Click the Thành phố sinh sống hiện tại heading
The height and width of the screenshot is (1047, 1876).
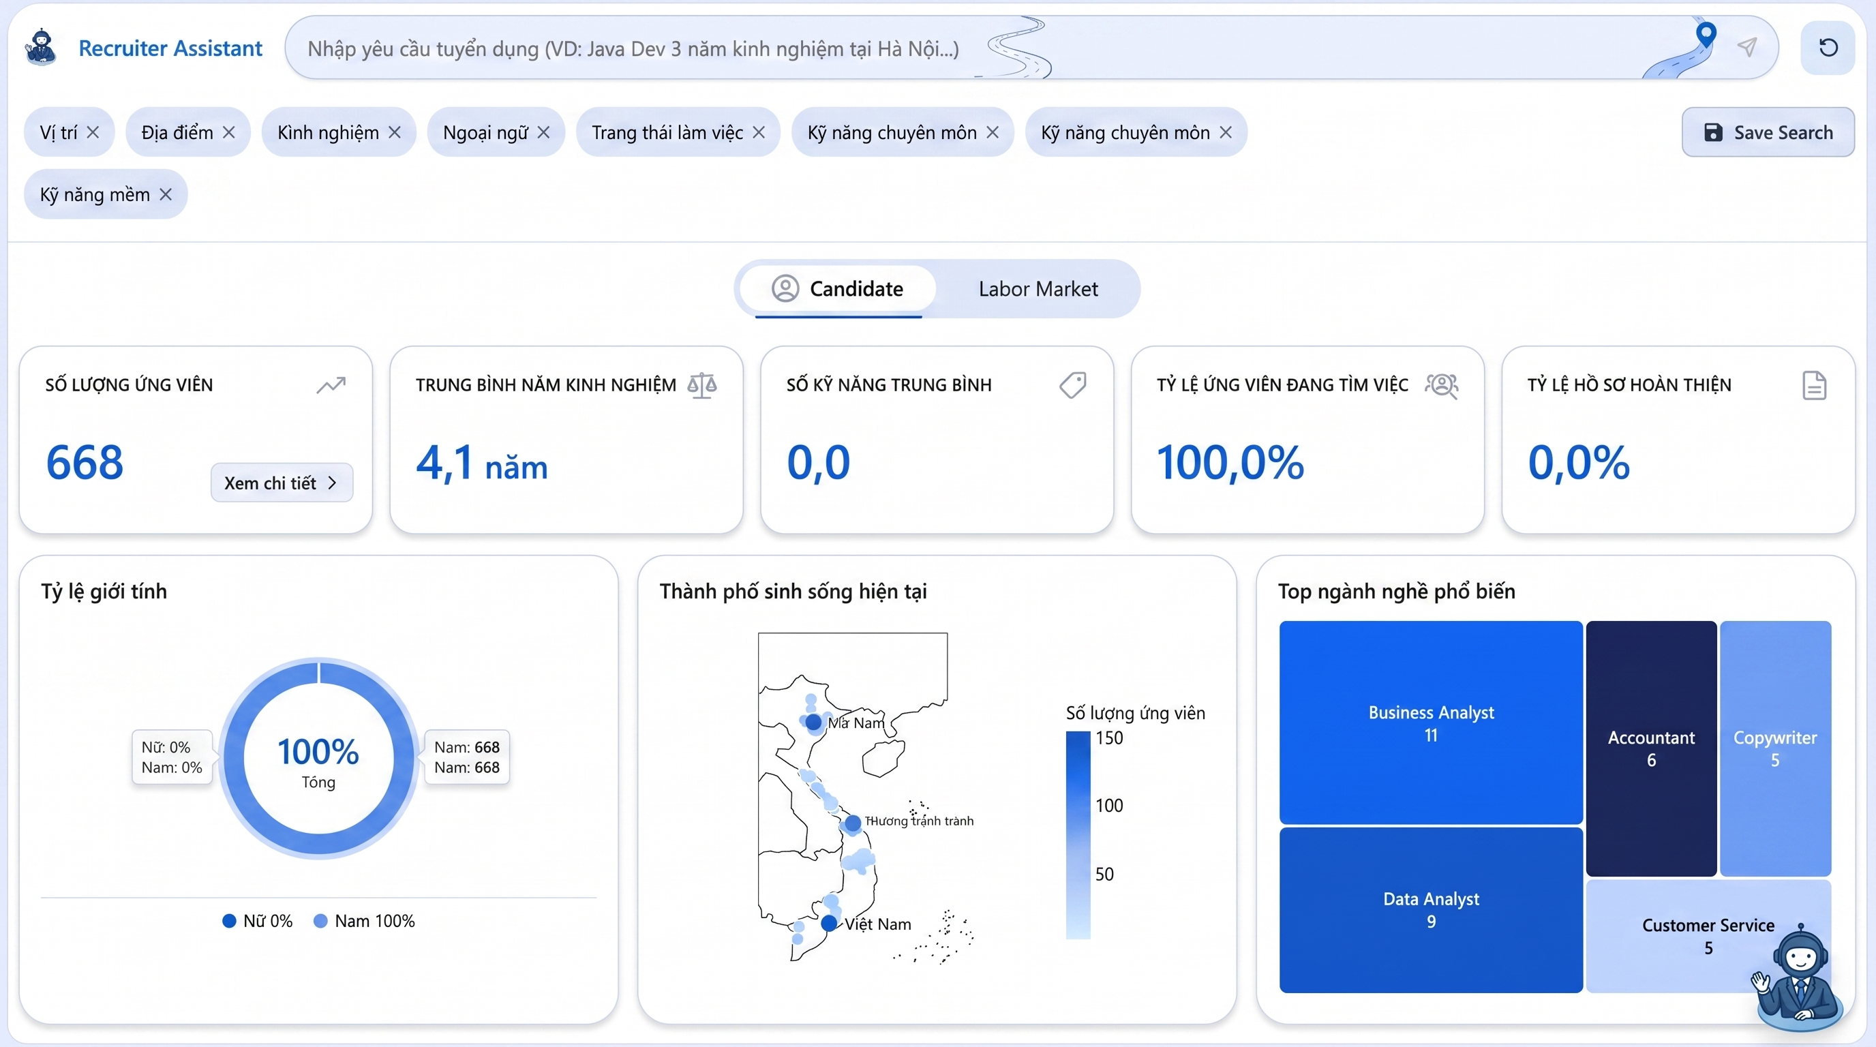tap(793, 591)
